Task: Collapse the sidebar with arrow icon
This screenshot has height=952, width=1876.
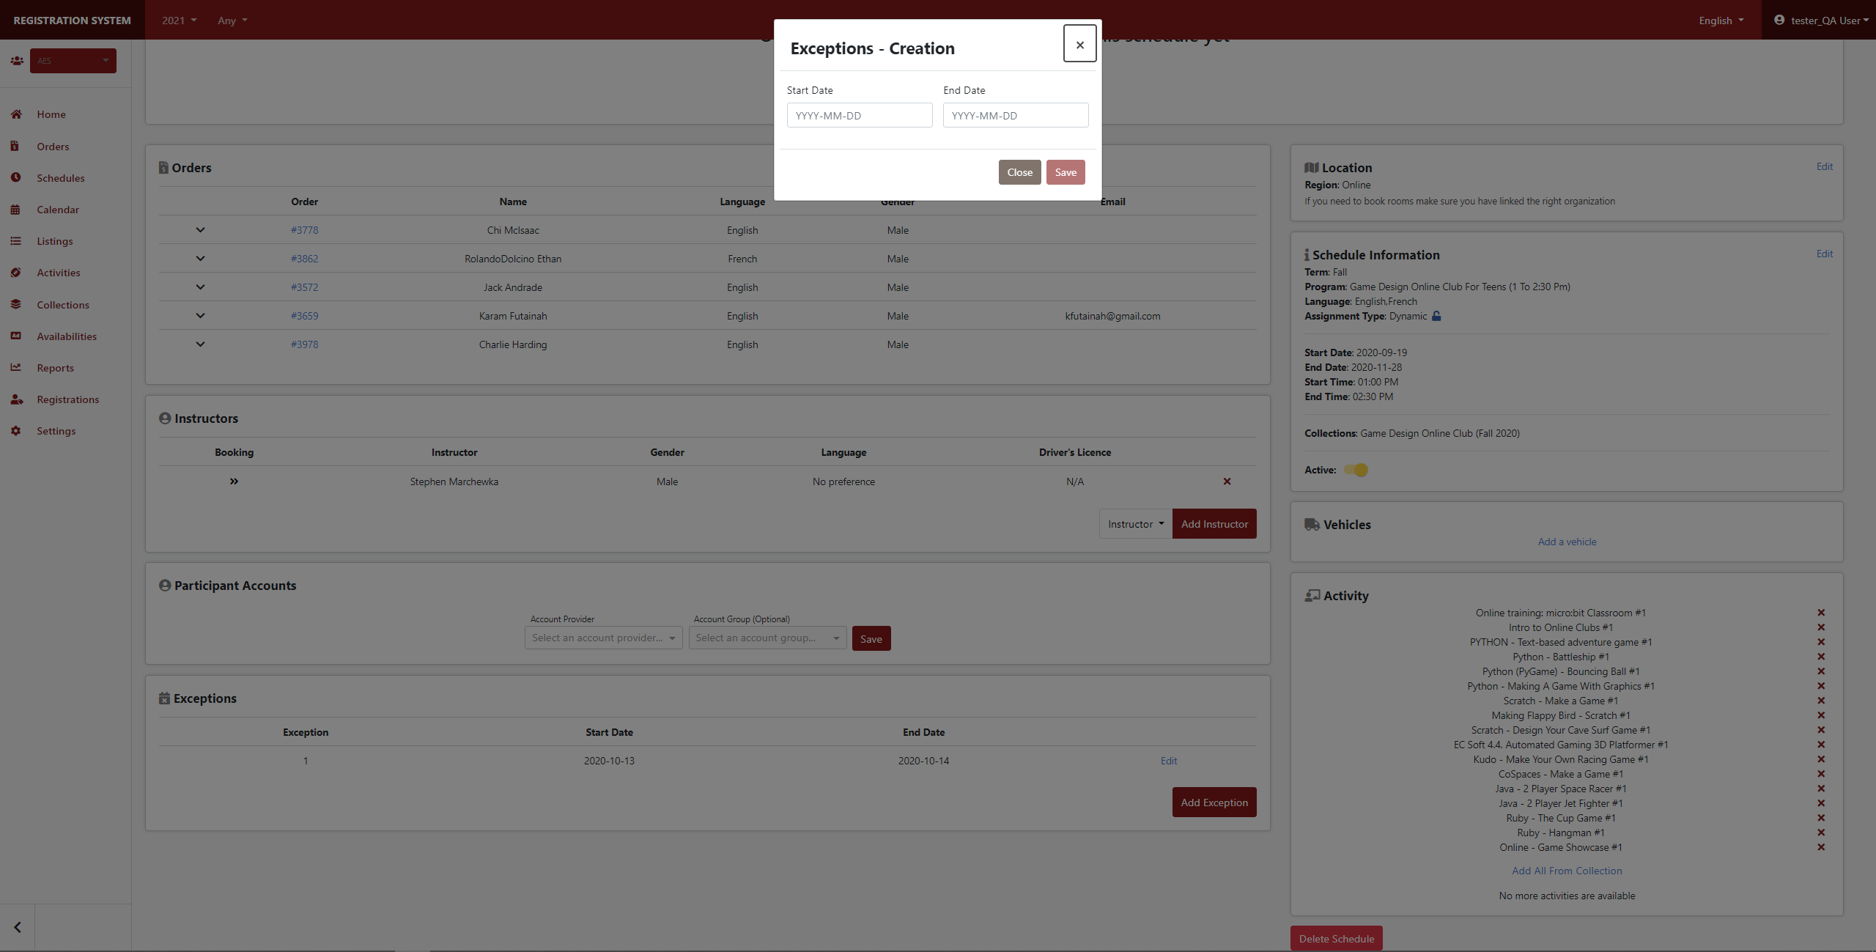Action: pyautogui.click(x=18, y=927)
